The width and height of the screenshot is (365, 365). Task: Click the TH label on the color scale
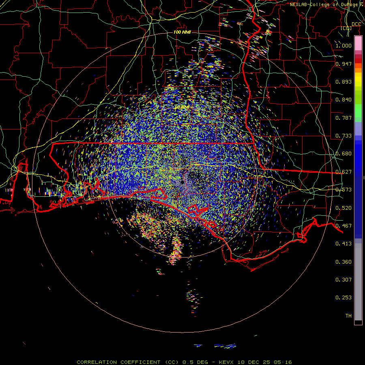(x=348, y=316)
